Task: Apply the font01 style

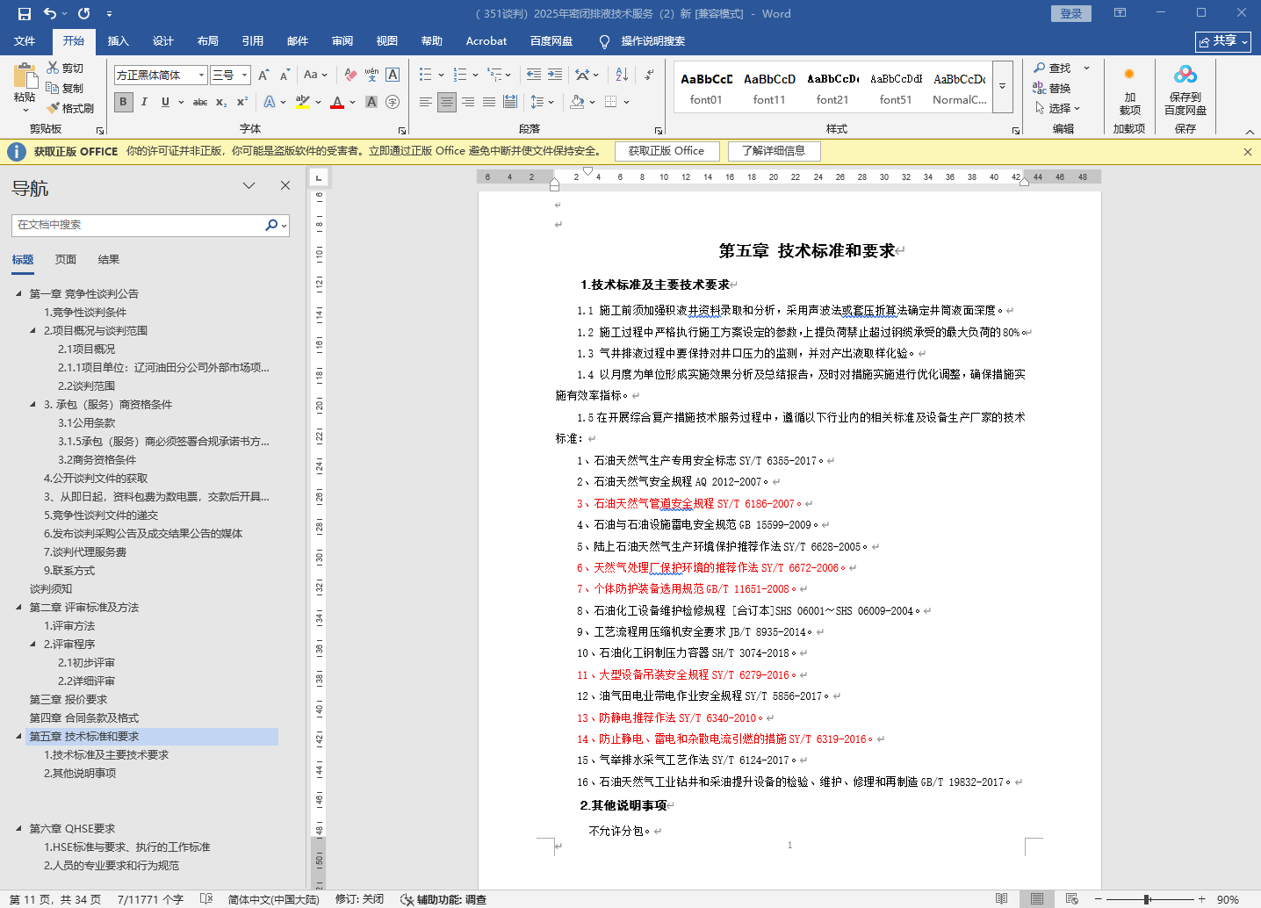Action: pos(706,88)
